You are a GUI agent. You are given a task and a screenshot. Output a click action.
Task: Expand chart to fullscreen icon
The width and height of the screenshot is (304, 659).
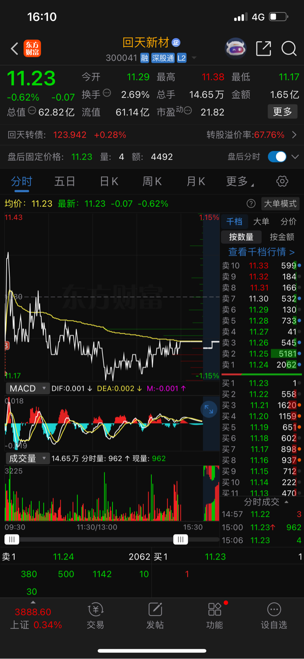pos(209,409)
